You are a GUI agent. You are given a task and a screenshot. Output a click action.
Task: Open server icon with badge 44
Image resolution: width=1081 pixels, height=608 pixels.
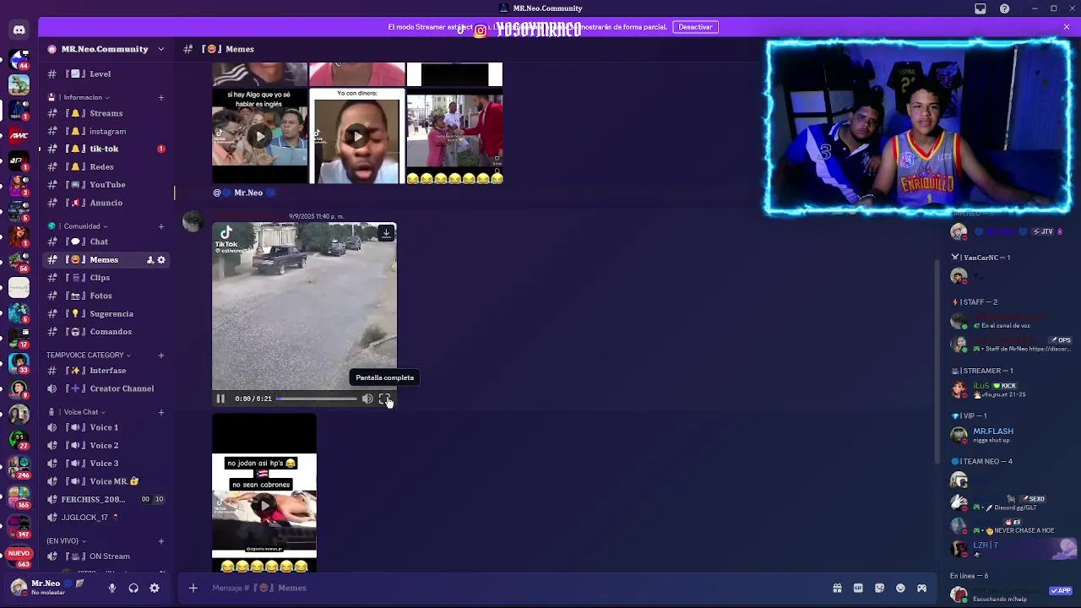point(19,60)
